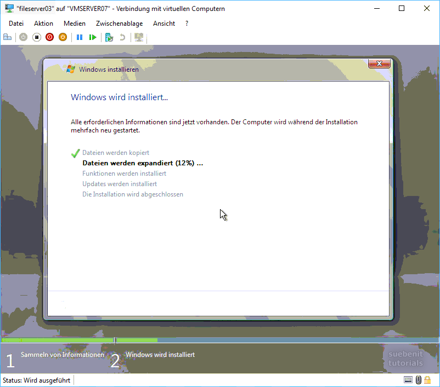Open the Zwischenablage menu

point(119,24)
